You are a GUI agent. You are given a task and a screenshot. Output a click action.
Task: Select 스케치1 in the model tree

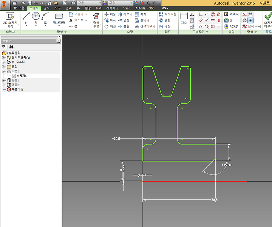[x=22, y=76]
